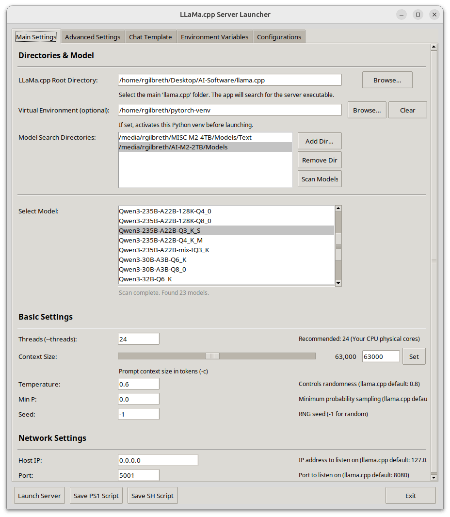Select model Qwen3-30B-A3B-Q6_K
This screenshot has width=450, height=517.
226,260
